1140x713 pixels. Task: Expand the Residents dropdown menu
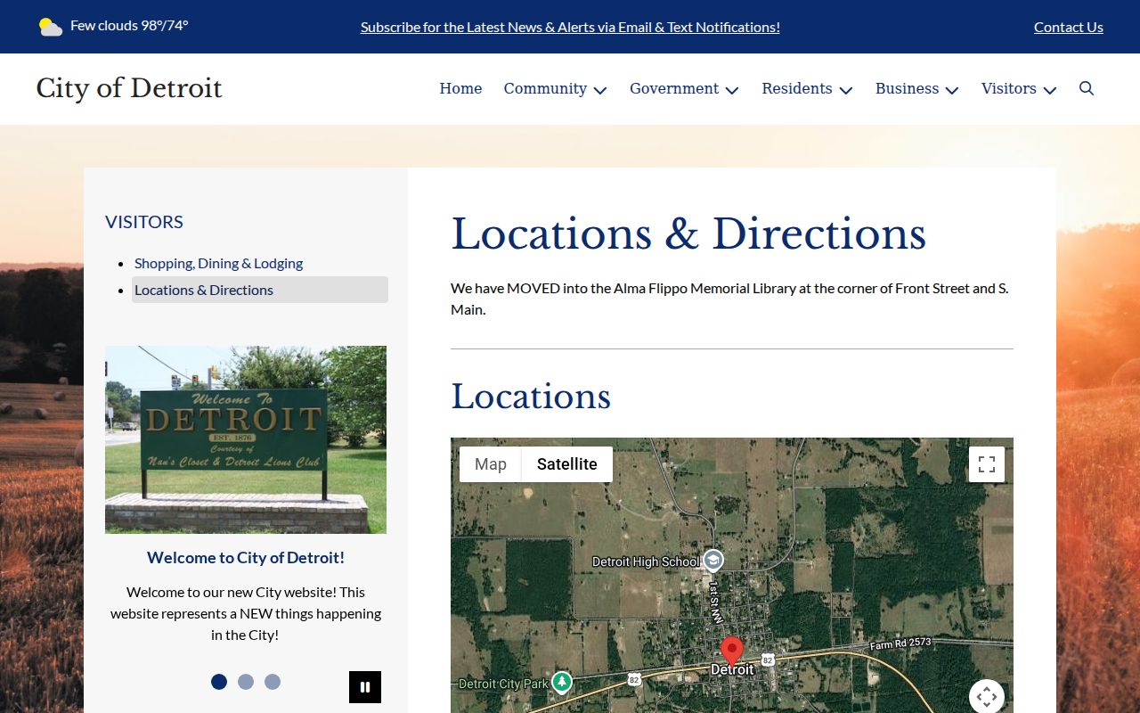(807, 88)
